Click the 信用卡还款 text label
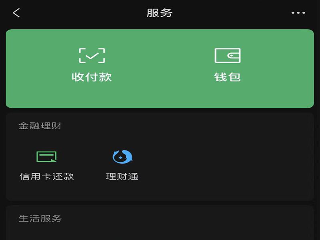 click(46, 176)
